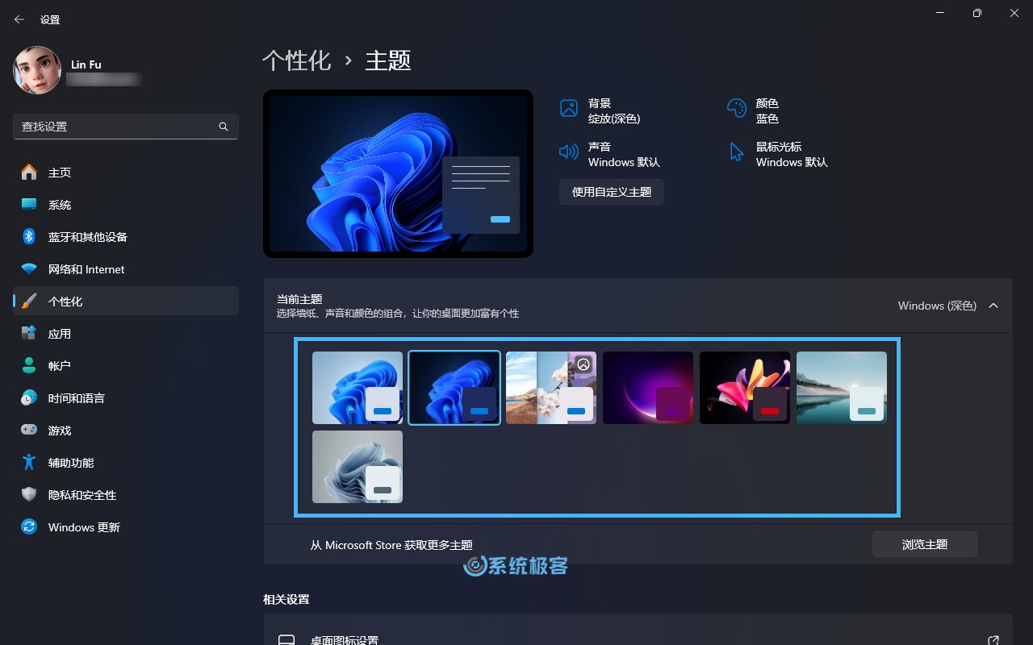Select 时间和语言 in sidebar
The height and width of the screenshot is (645, 1033).
[x=126, y=397]
